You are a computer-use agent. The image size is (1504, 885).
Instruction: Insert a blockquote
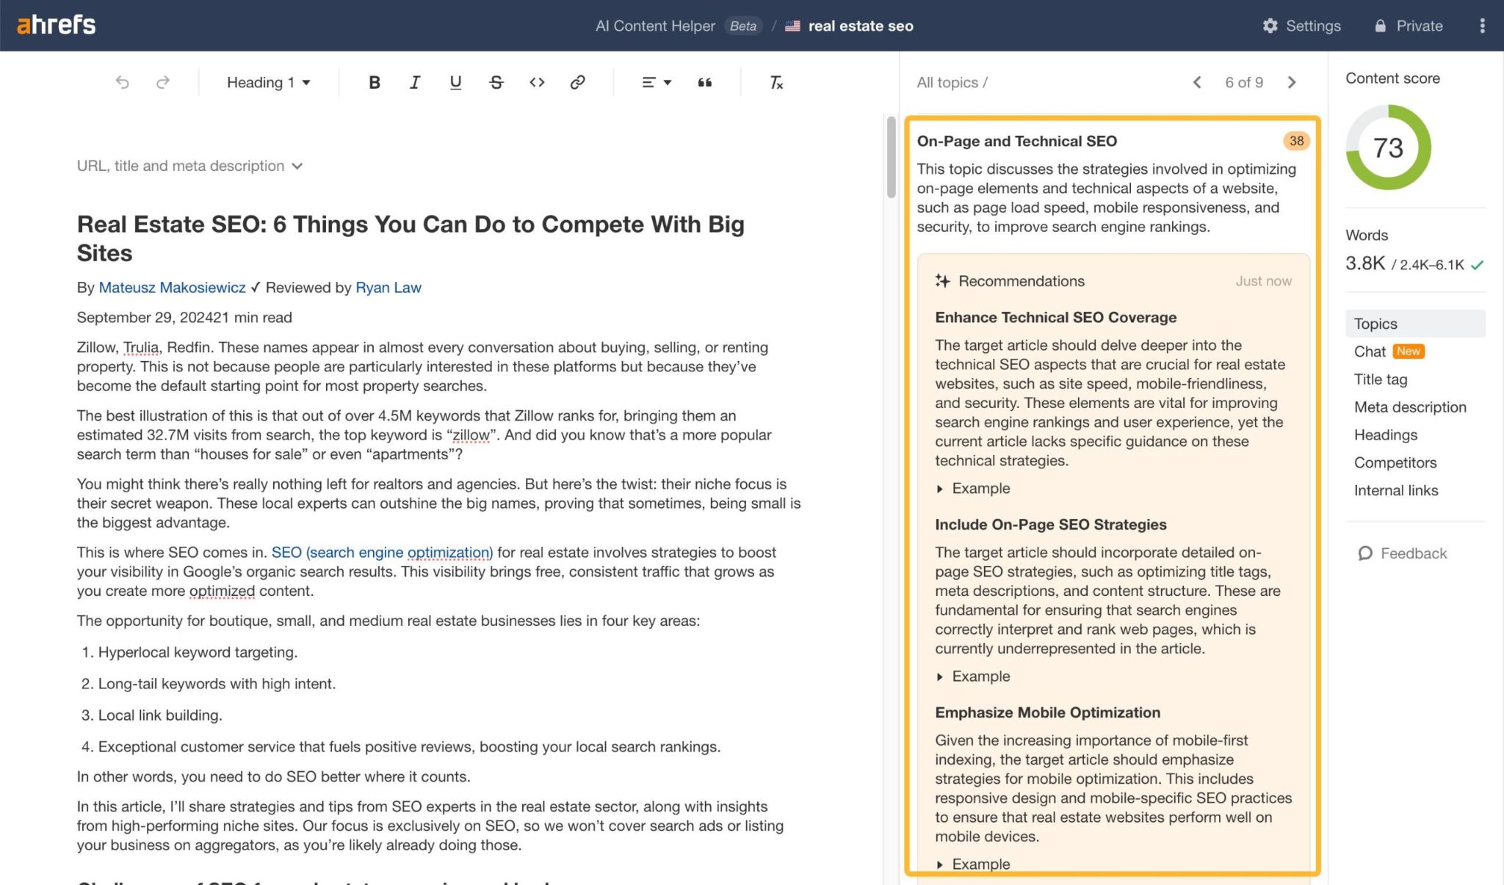(x=704, y=82)
